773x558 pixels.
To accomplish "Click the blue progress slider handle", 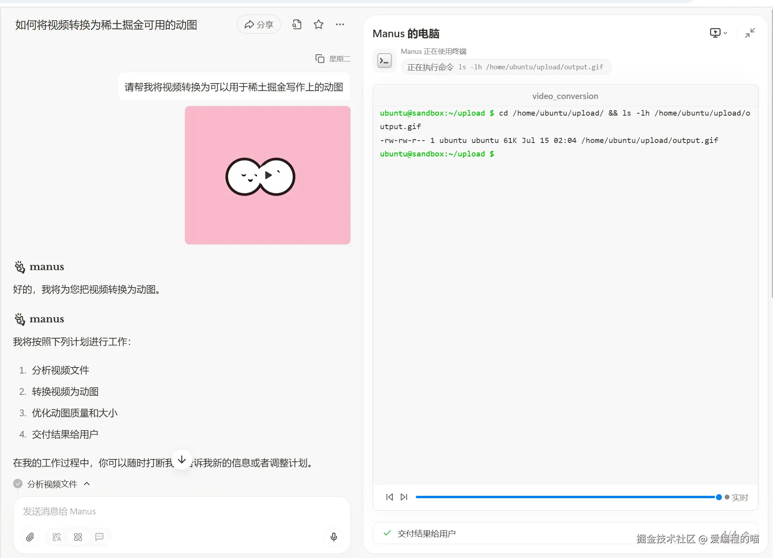I will pyautogui.click(x=719, y=497).
